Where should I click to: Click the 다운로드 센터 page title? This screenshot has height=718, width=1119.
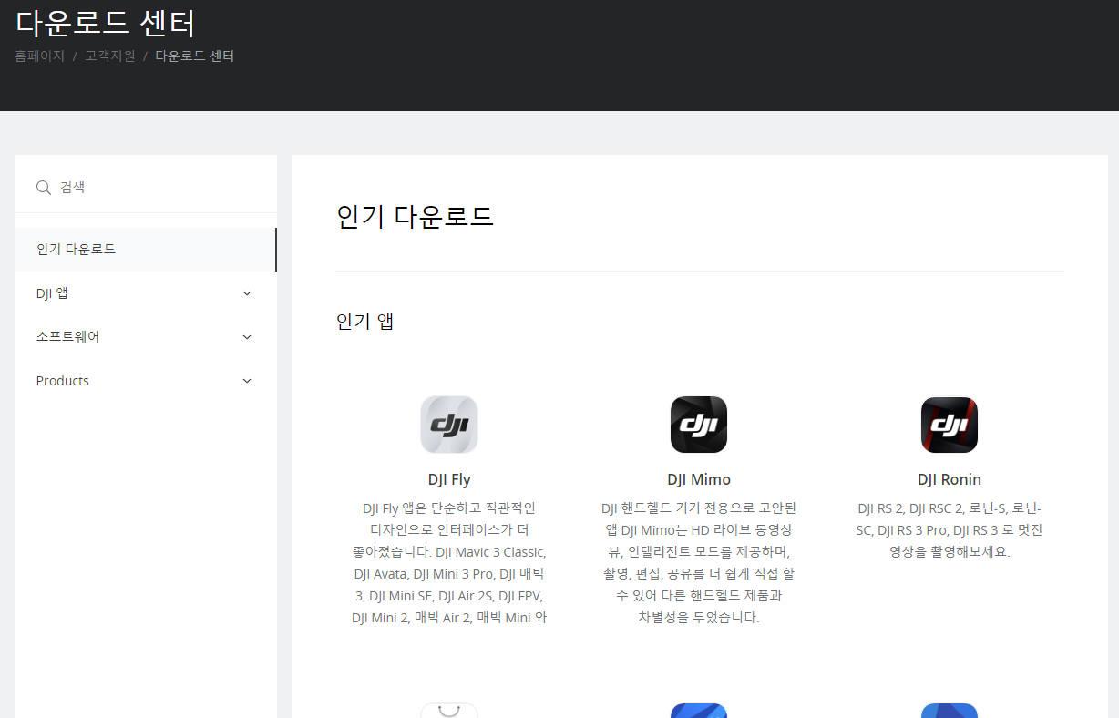coord(105,22)
